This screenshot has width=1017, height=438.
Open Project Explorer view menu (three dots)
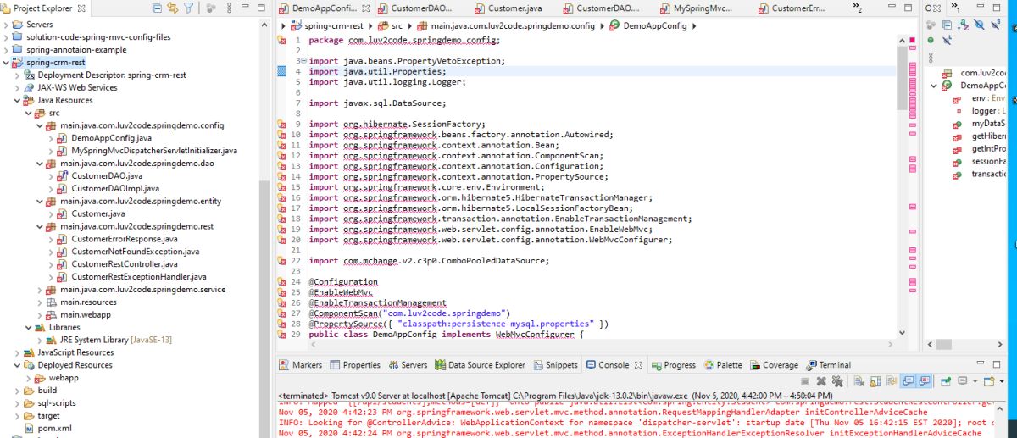[229, 8]
